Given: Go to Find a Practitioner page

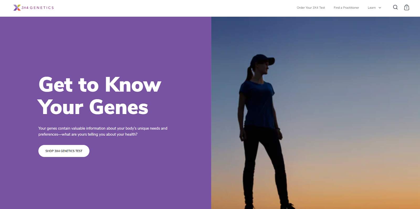Looking at the screenshot, I should coord(346,8).
